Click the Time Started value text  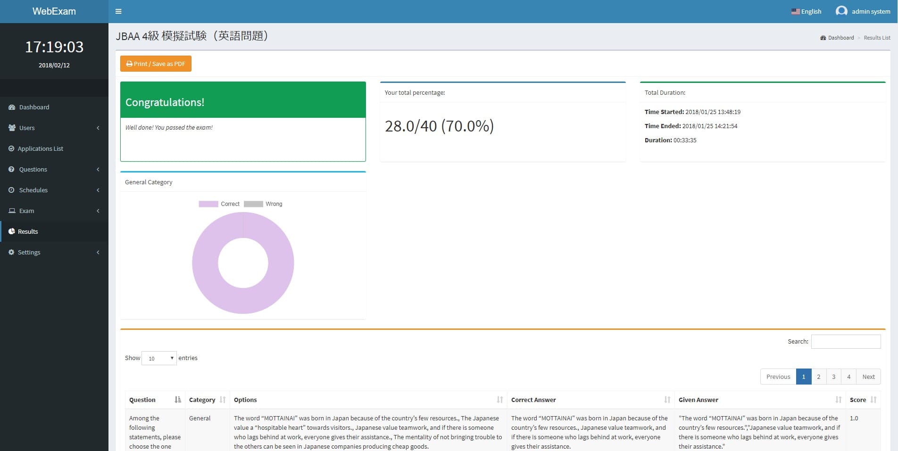pos(713,112)
